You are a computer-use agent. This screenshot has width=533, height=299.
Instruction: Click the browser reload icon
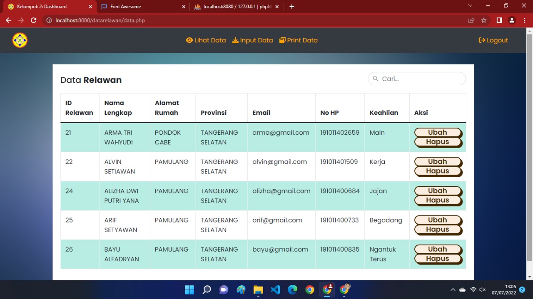pos(33,20)
